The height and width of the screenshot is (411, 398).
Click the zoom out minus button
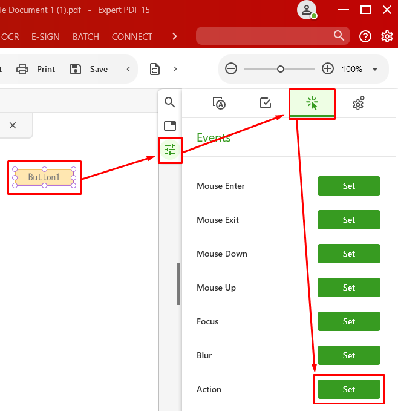(231, 69)
